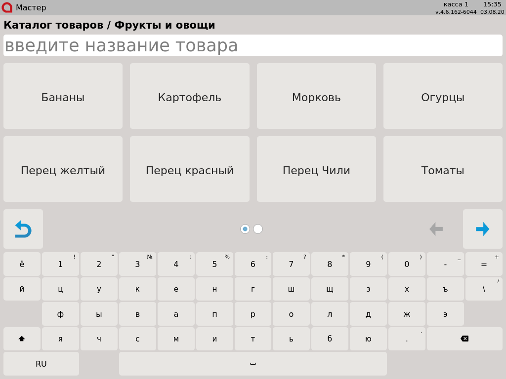
Task: Click the blue undo back arrow icon
Action: point(23,229)
